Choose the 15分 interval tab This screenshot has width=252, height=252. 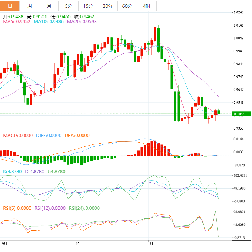click(88, 6)
